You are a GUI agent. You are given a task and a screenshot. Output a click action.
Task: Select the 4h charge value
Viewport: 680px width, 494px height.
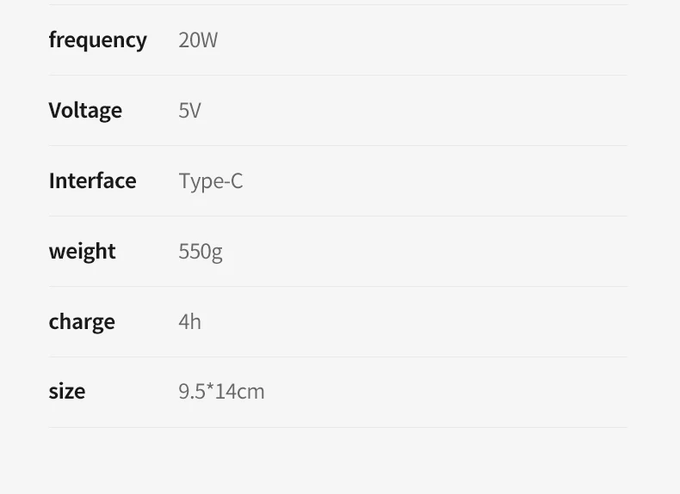[x=189, y=321]
